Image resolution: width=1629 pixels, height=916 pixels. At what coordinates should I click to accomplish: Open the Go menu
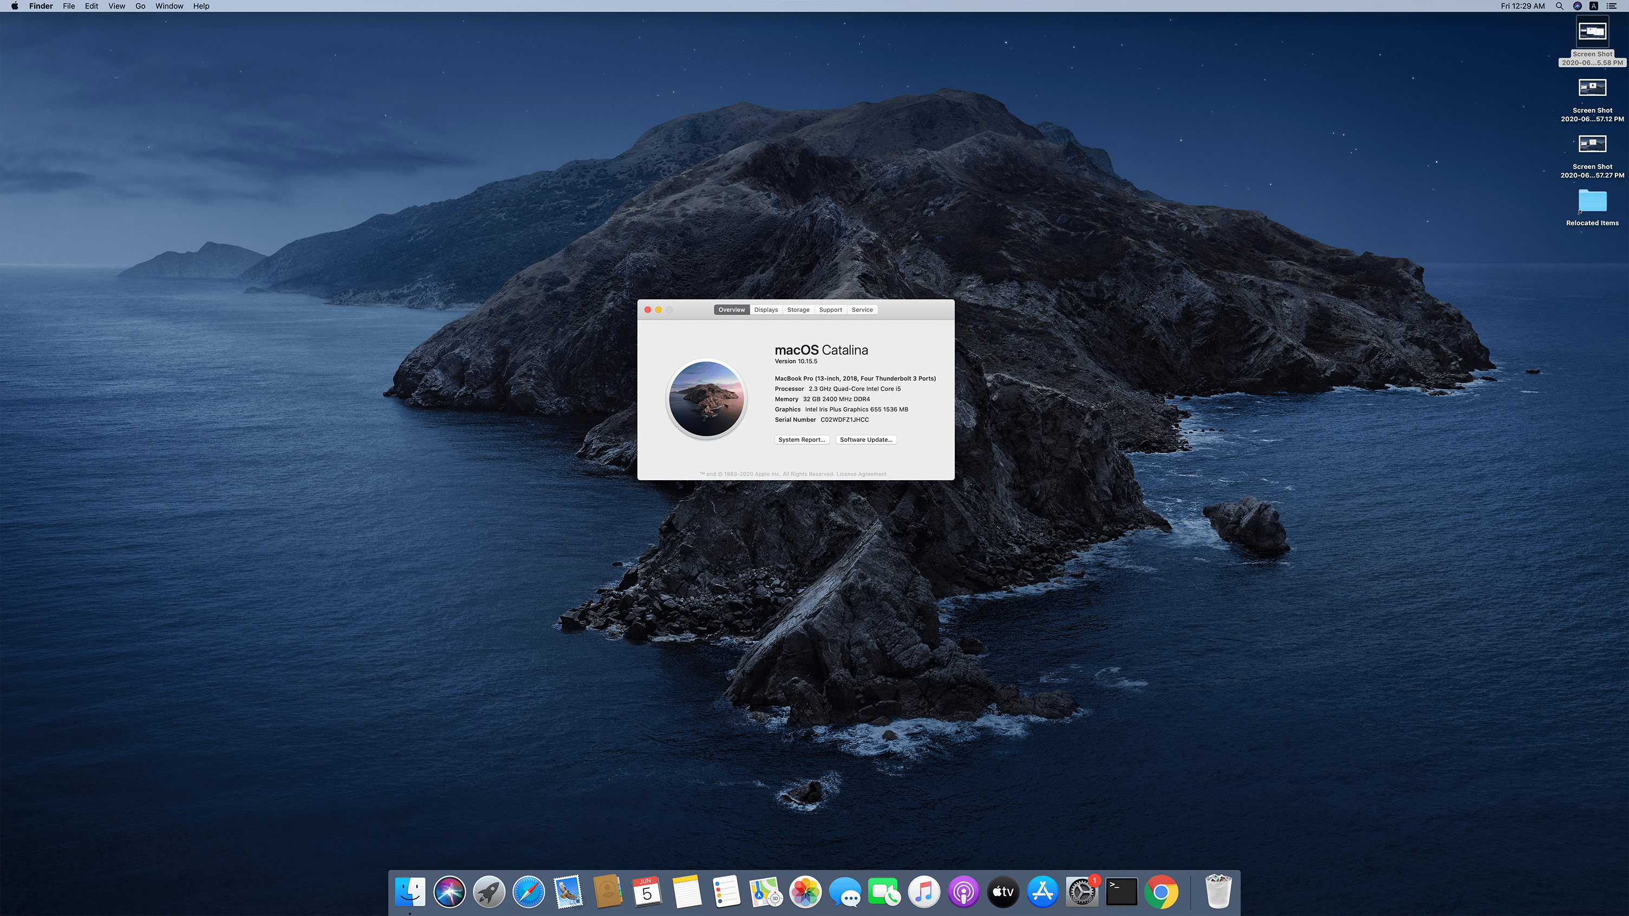(x=140, y=6)
